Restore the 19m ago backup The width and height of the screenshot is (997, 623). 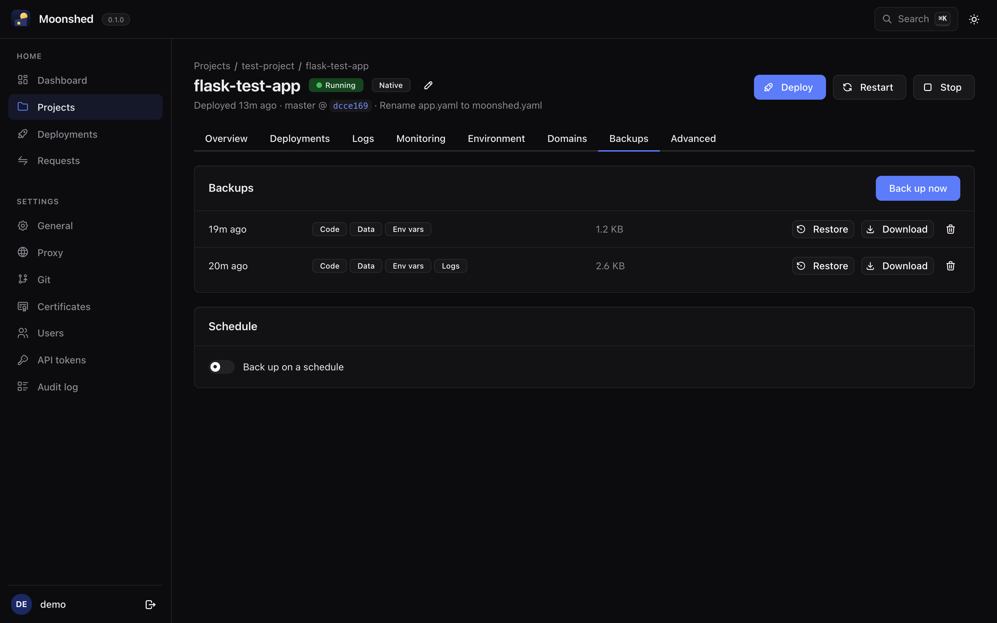click(823, 229)
